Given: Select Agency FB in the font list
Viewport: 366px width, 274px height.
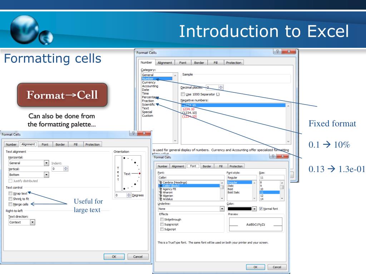Looking at the screenshot, I should [x=169, y=189].
